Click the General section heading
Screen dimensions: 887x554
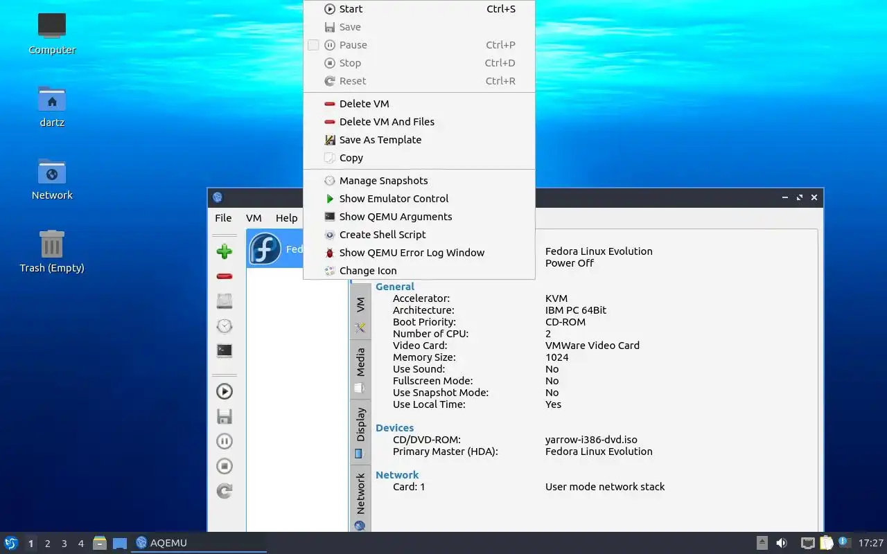tap(395, 287)
